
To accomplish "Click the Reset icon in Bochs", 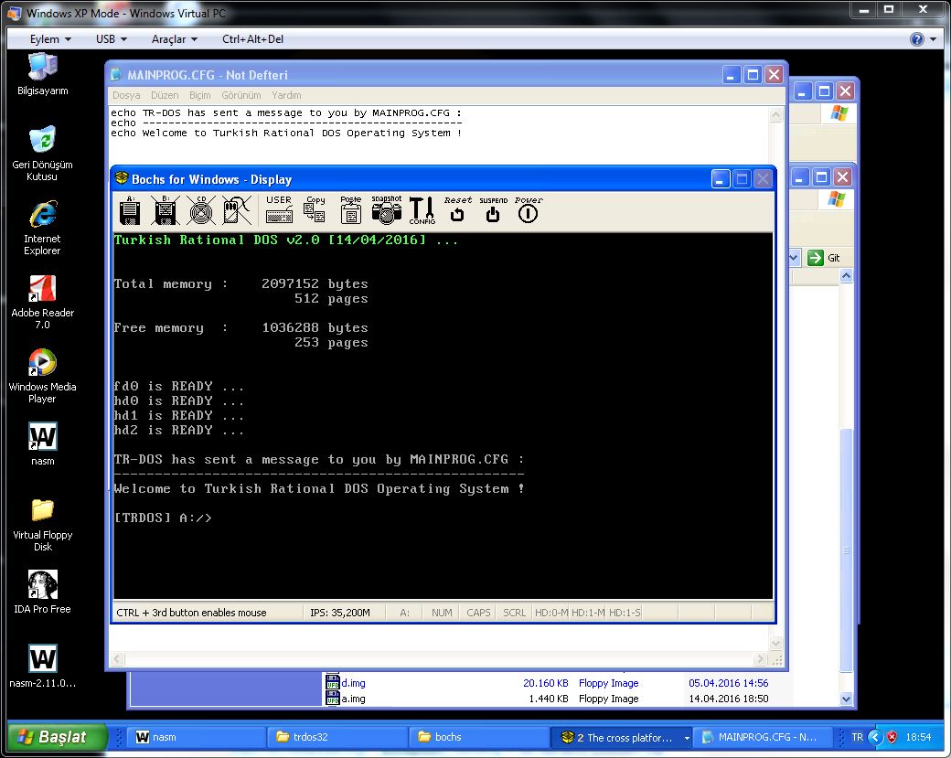I will pos(457,210).
